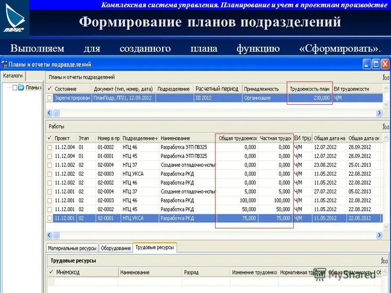Switch to the Оборудование tab

point(116,247)
